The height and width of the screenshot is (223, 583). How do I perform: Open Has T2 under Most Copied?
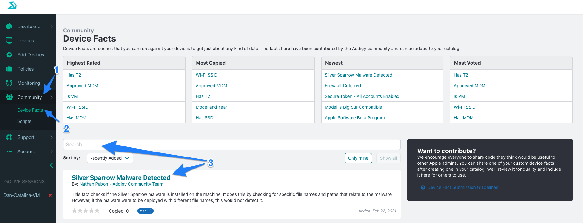(203, 96)
